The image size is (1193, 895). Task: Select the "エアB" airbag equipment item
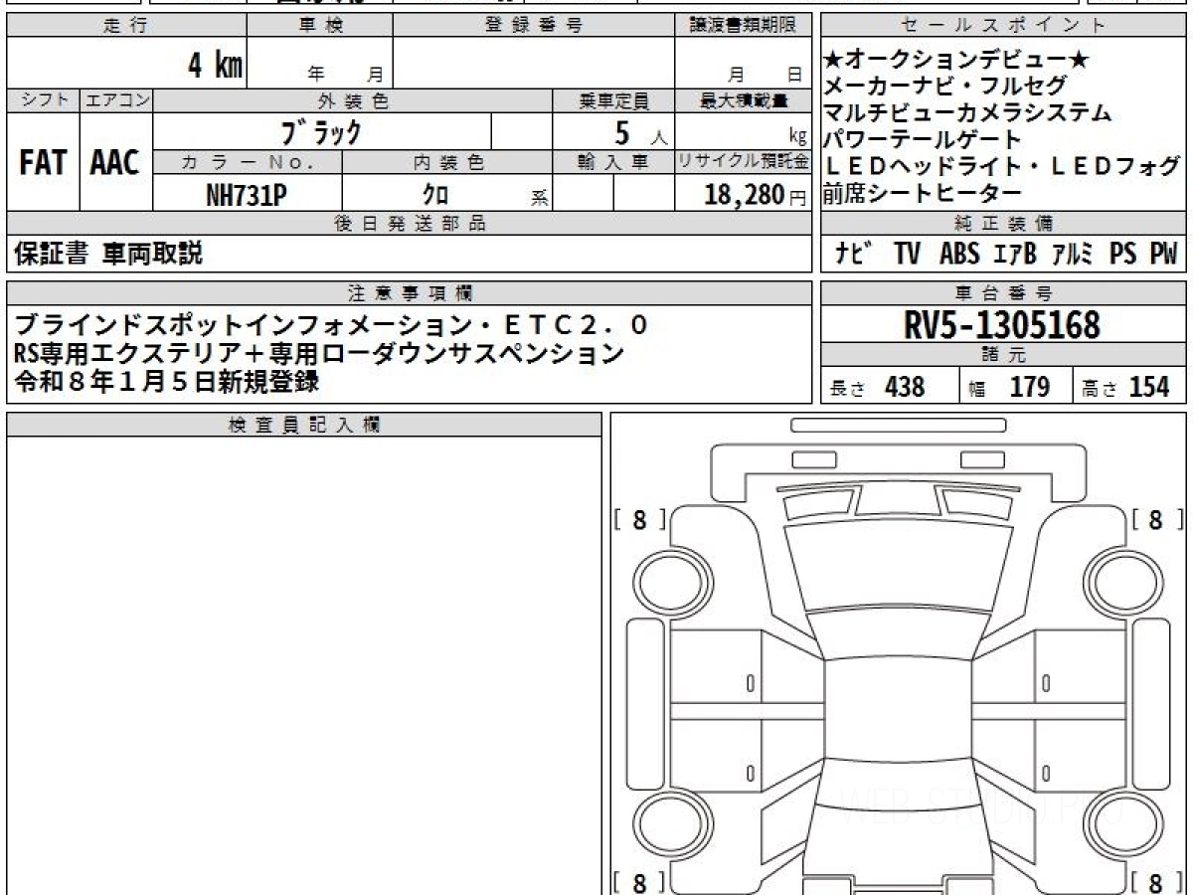(1014, 255)
